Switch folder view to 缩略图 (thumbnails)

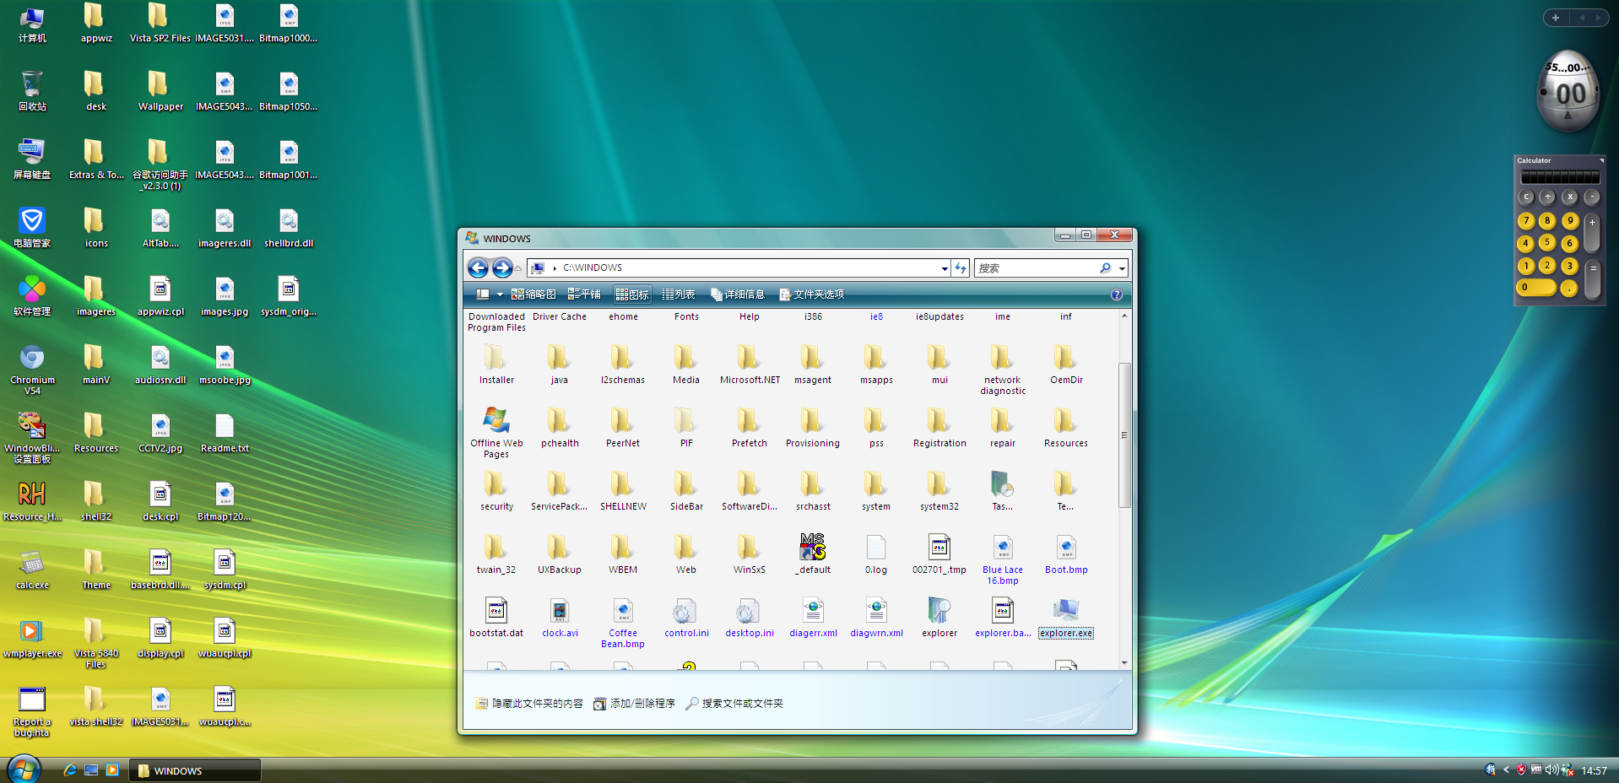coord(533,294)
